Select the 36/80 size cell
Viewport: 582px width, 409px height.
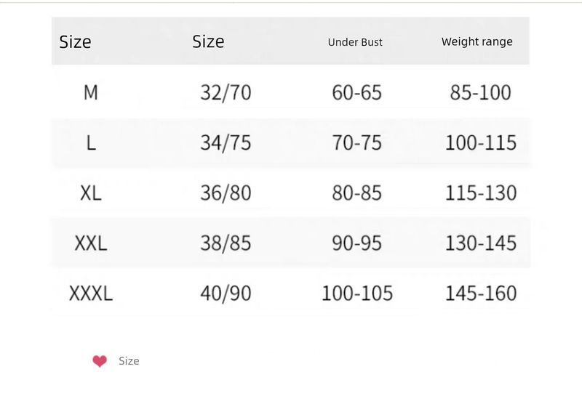point(226,193)
